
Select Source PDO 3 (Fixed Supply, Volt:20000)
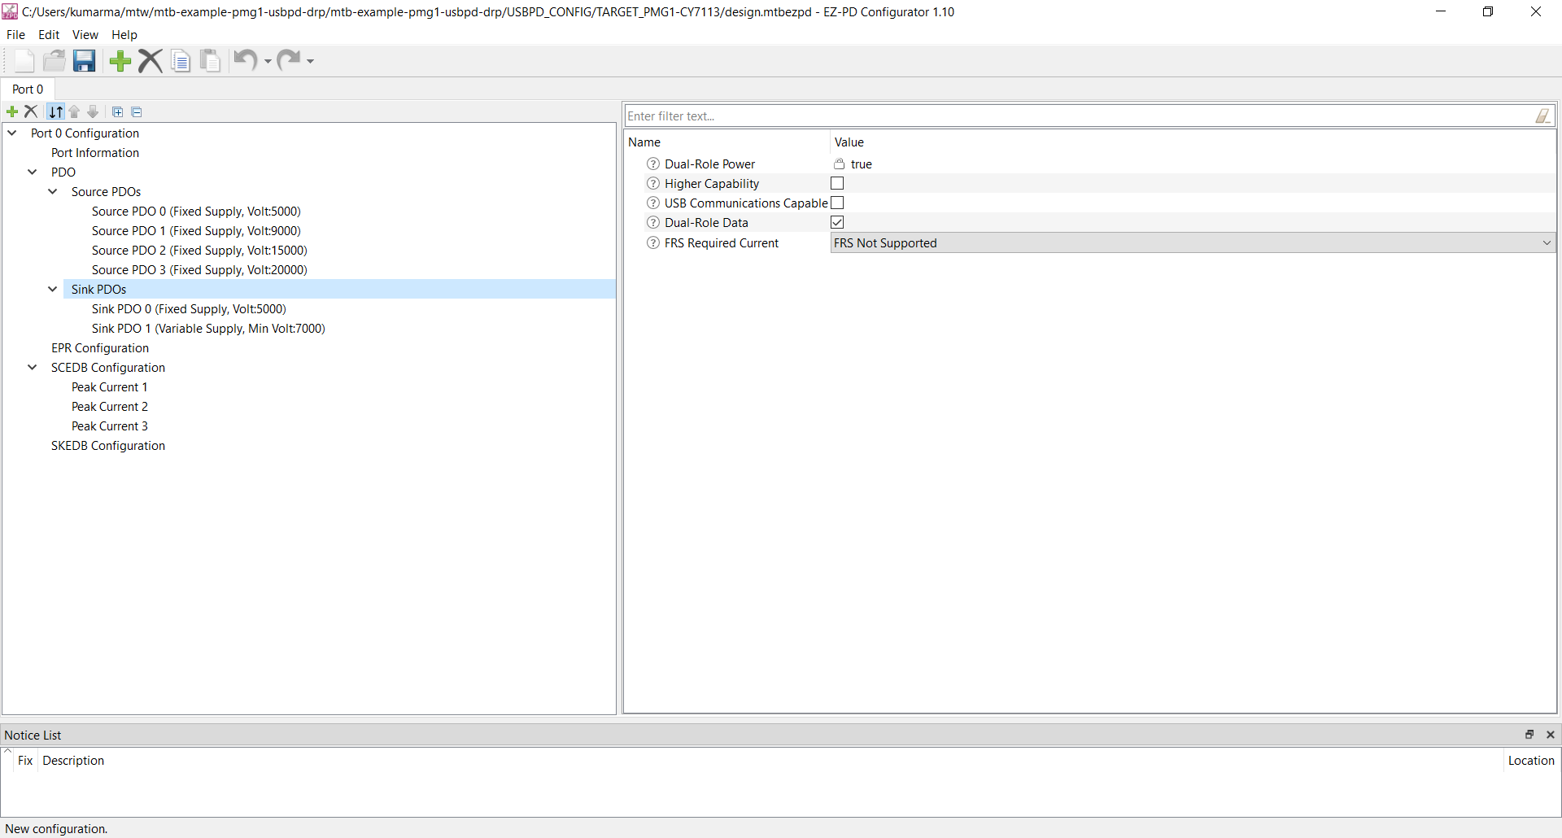(199, 270)
